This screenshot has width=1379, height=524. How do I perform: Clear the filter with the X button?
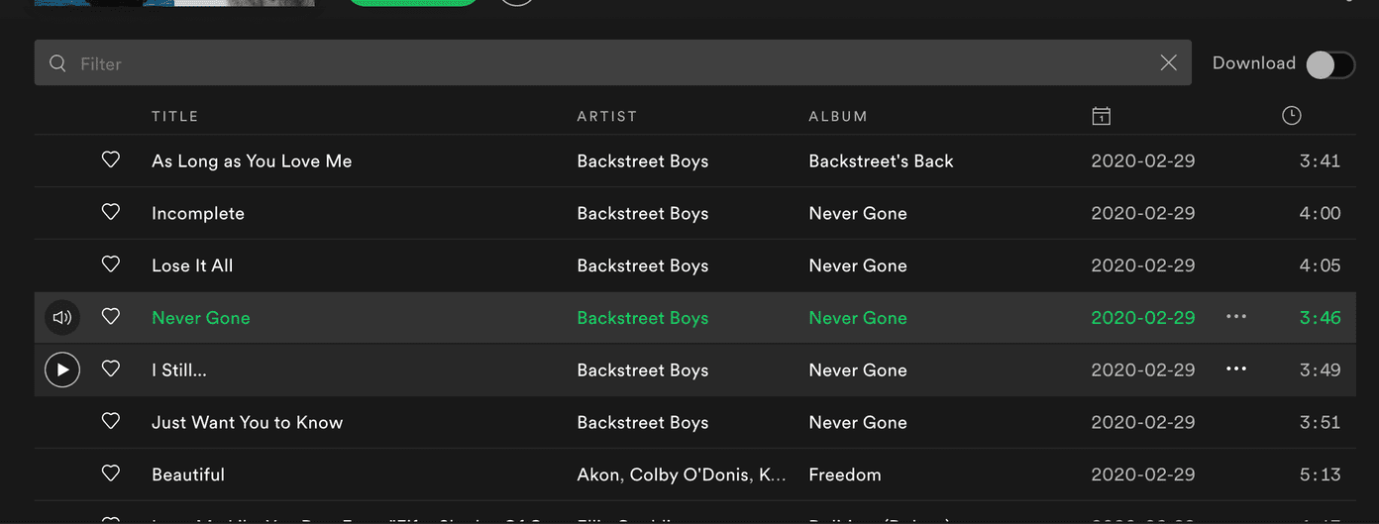(1169, 63)
